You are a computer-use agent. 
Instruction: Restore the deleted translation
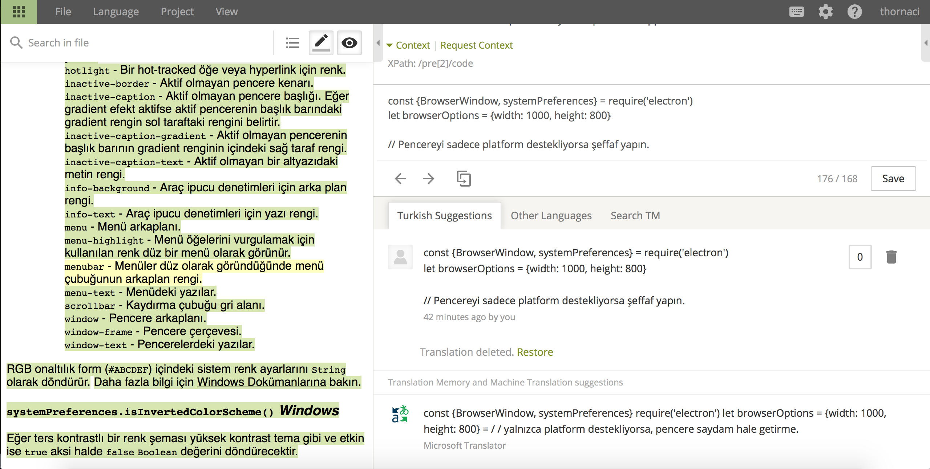coord(535,352)
